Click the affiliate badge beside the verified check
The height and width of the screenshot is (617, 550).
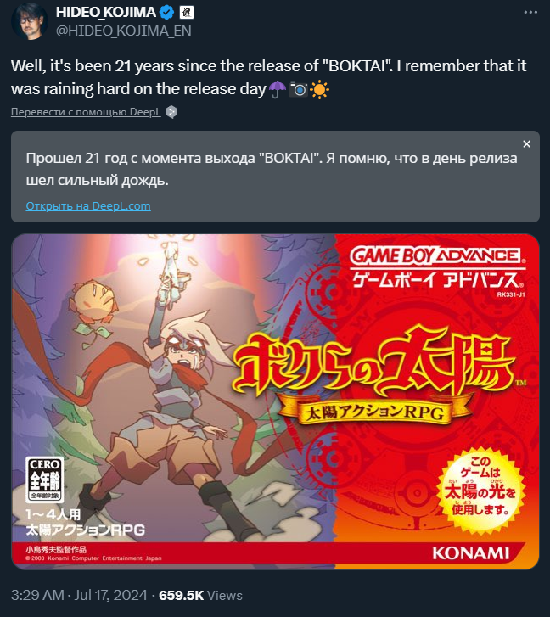pyautogui.click(x=187, y=13)
